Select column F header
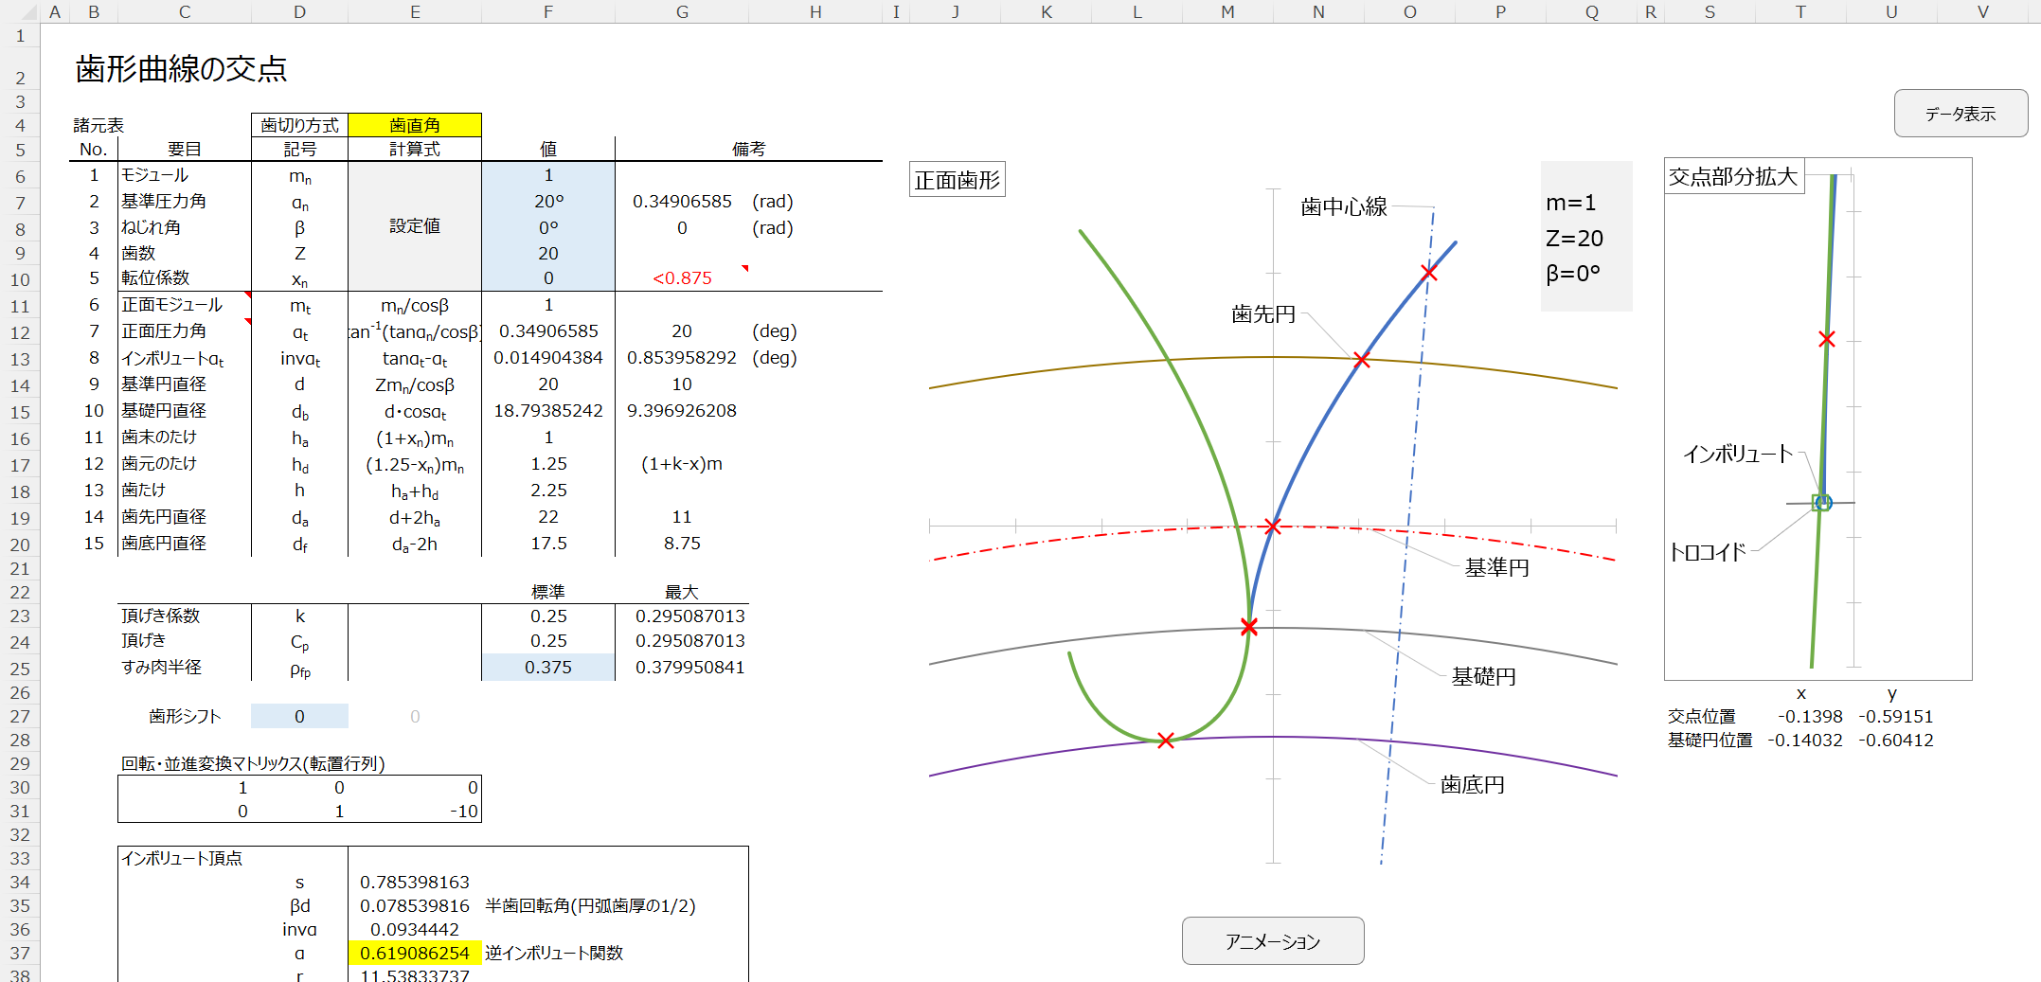Screen dimensions: 2041x982 point(547,11)
